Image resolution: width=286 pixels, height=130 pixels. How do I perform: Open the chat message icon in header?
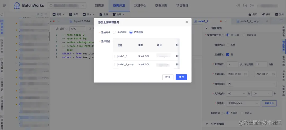click(245, 6)
